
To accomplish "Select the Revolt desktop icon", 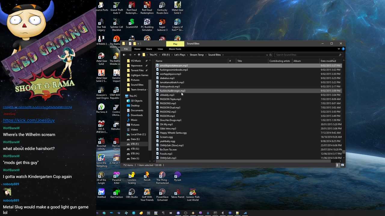I will click(x=147, y=177).
